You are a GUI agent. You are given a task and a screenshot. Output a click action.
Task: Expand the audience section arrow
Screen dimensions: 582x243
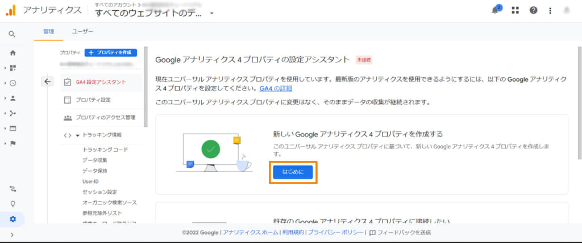5,99
